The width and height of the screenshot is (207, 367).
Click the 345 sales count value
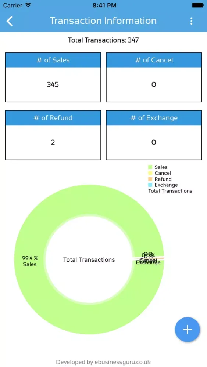[53, 84]
